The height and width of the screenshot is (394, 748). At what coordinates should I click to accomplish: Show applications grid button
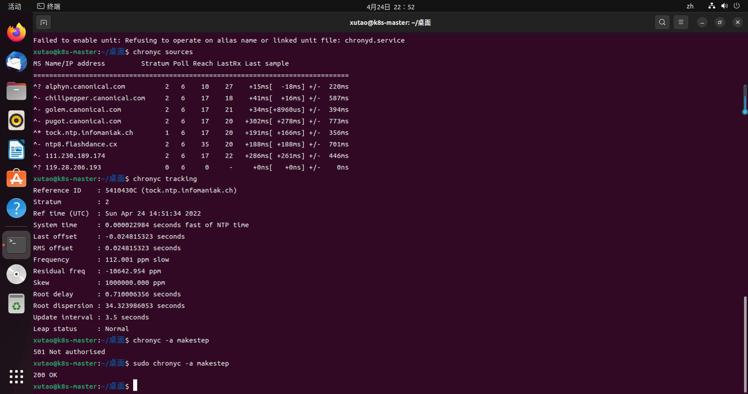16,377
